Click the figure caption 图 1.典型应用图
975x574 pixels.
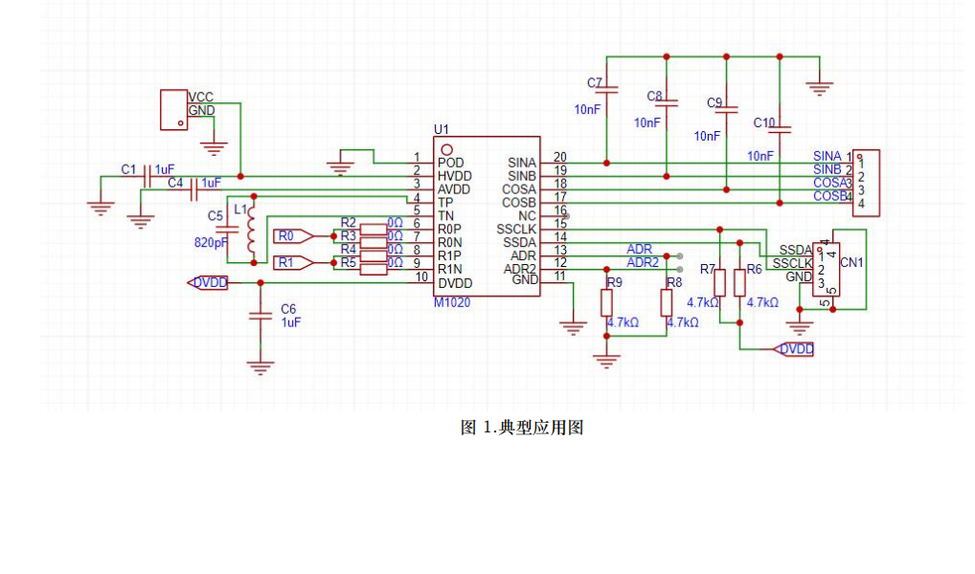tap(522, 428)
